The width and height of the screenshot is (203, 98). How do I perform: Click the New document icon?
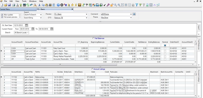(2, 5)
